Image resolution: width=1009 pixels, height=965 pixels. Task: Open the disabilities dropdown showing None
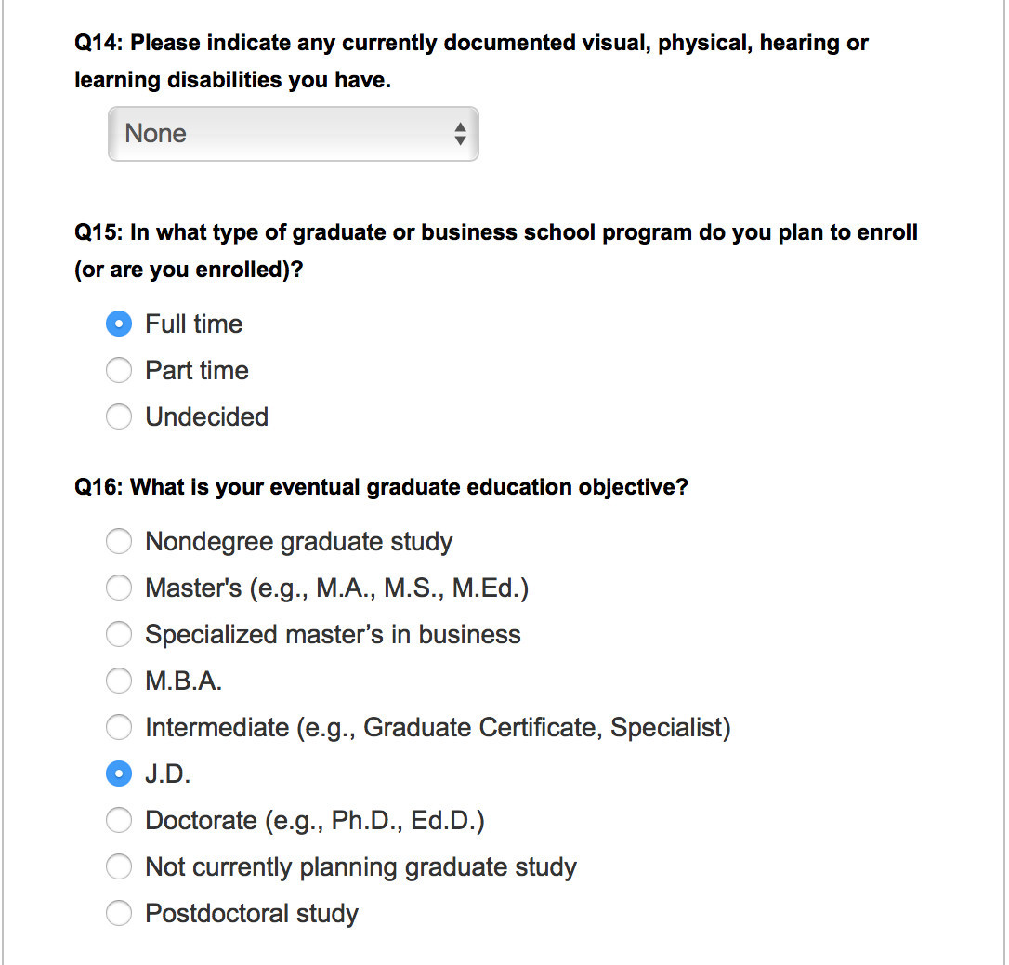coord(294,134)
